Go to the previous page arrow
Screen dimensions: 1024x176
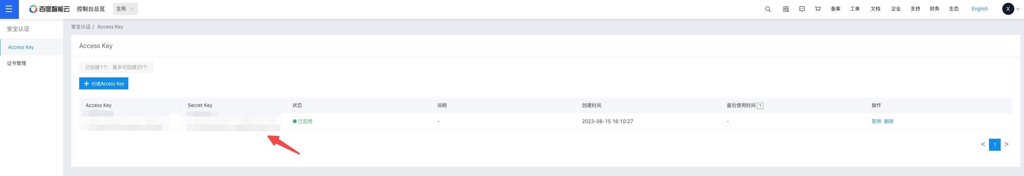coord(983,144)
